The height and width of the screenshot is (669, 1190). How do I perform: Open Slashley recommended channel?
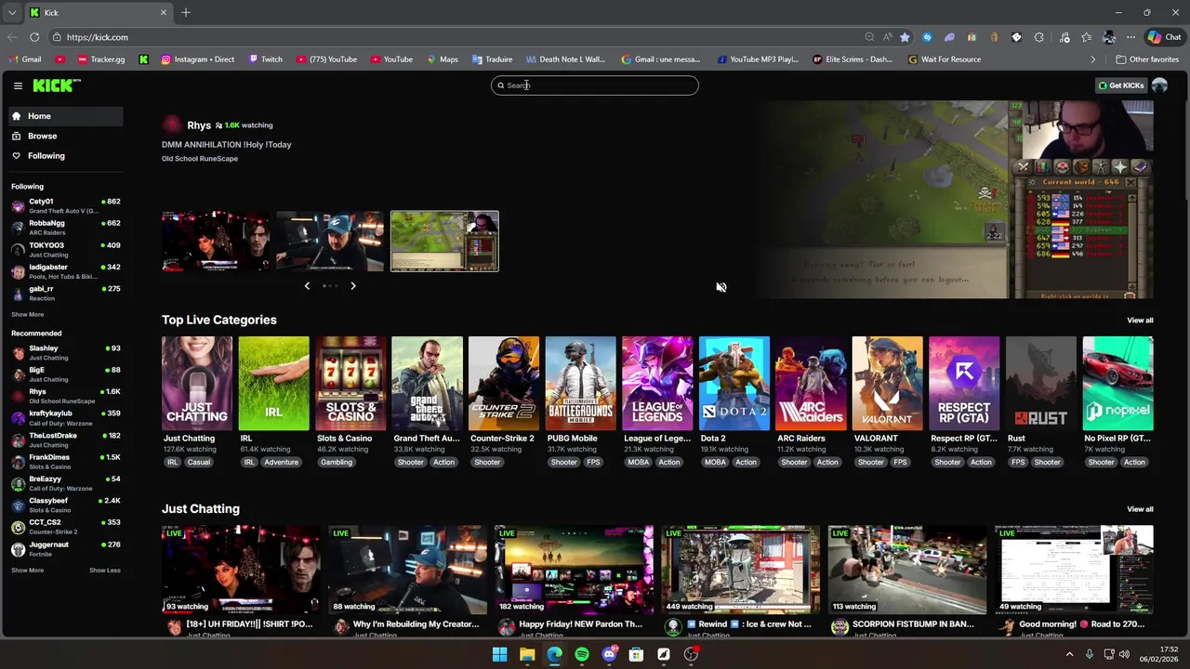click(x=65, y=353)
